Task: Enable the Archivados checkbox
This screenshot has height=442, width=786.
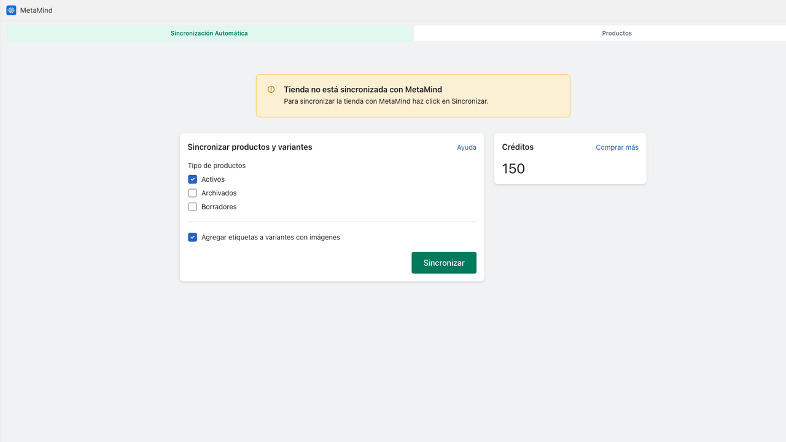Action: coord(193,193)
